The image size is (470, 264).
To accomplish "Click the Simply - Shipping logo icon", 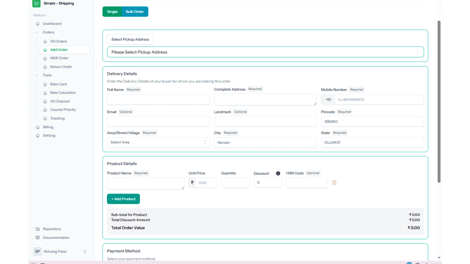I will click(x=36, y=4).
